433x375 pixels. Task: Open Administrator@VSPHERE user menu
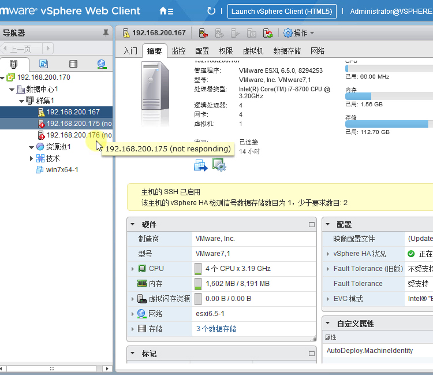point(391,12)
